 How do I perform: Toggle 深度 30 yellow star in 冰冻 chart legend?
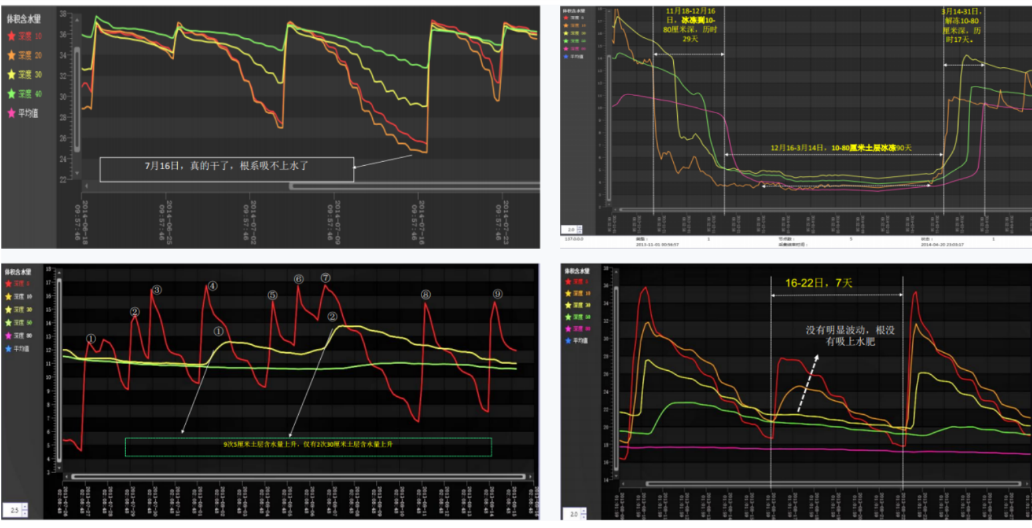pos(566,33)
